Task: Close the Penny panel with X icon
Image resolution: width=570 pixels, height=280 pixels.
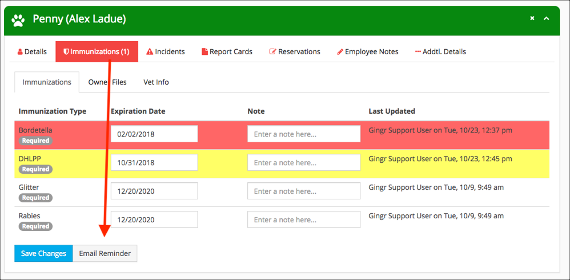Action: [x=532, y=19]
